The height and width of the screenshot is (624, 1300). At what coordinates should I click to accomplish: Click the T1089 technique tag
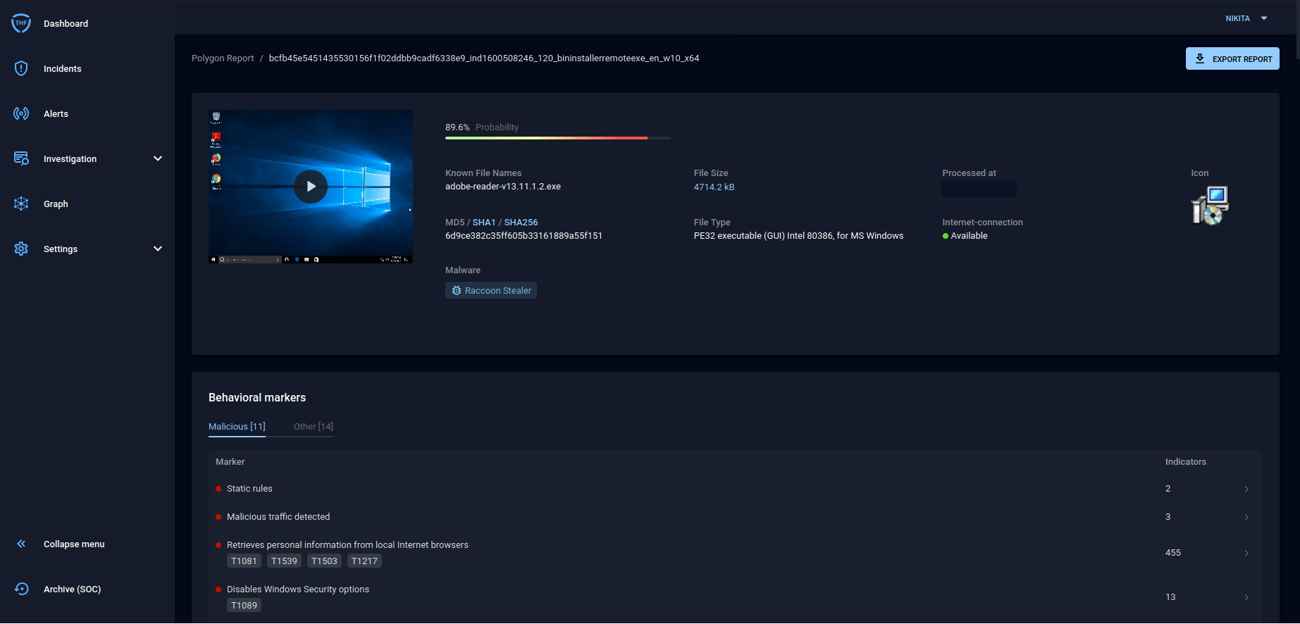coord(244,605)
